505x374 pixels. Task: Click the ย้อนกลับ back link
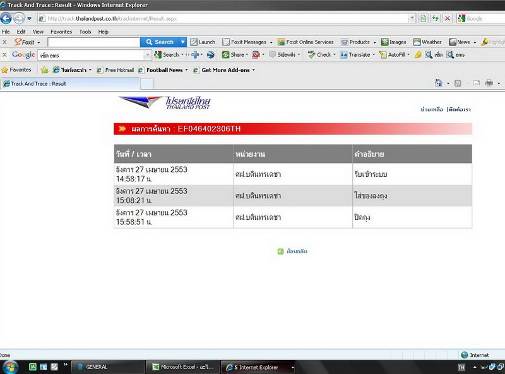[x=293, y=251]
